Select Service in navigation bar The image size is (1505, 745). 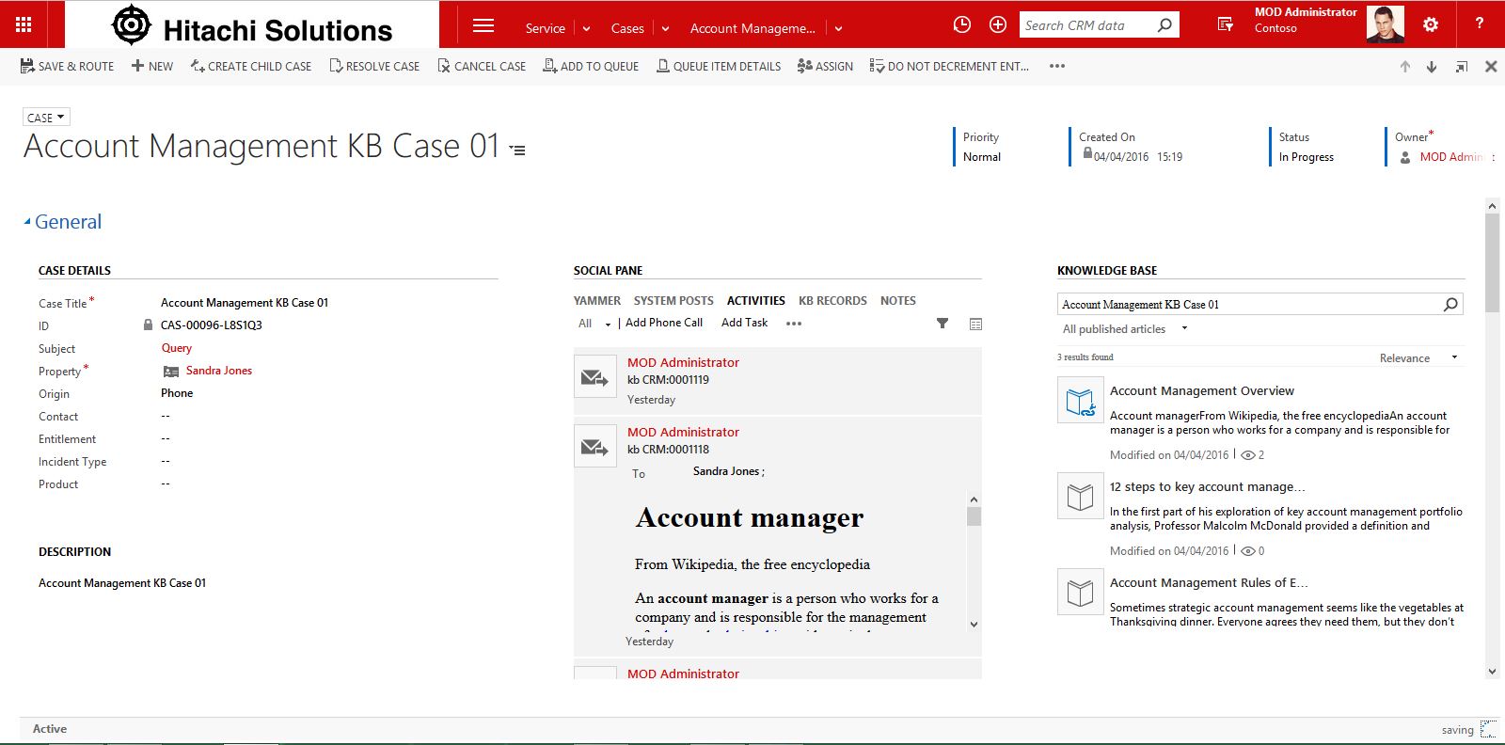[x=545, y=28]
